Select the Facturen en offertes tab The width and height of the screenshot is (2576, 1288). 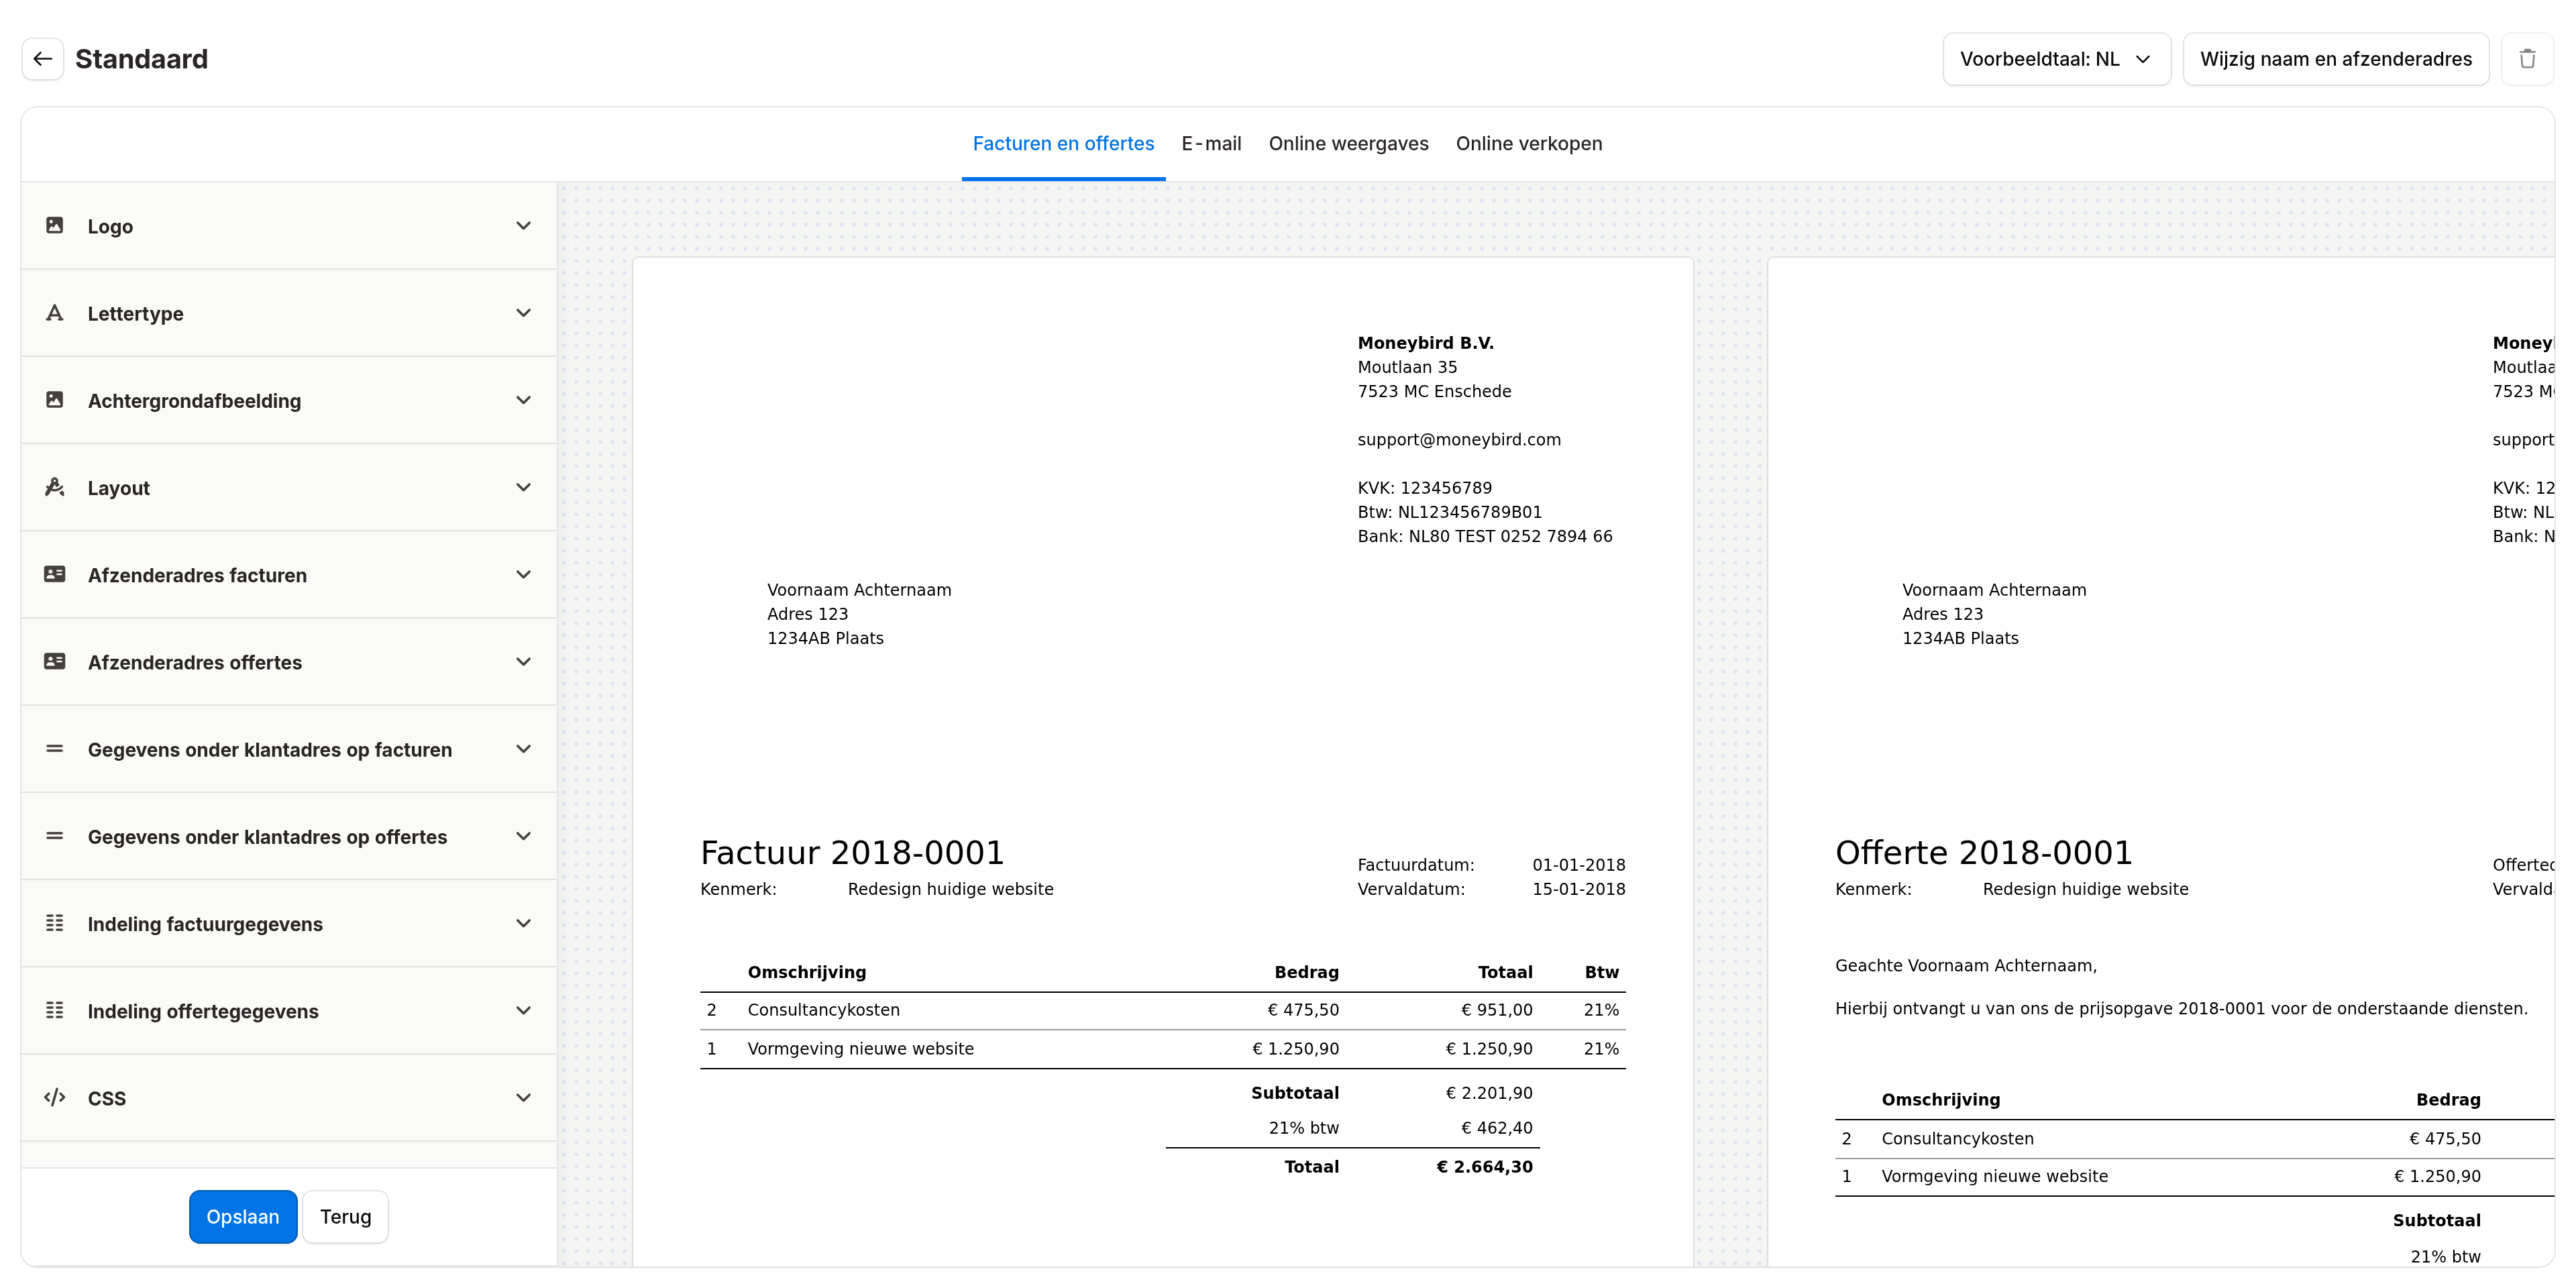click(x=1063, y=144)
